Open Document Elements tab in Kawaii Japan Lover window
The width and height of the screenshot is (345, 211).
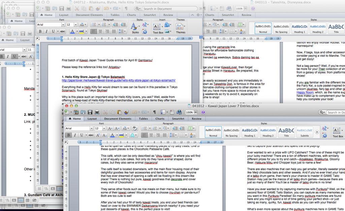tap(118, 118)
